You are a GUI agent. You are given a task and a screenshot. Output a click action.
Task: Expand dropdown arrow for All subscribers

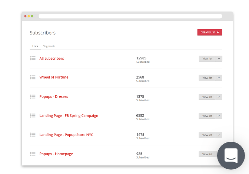(219, 59)
